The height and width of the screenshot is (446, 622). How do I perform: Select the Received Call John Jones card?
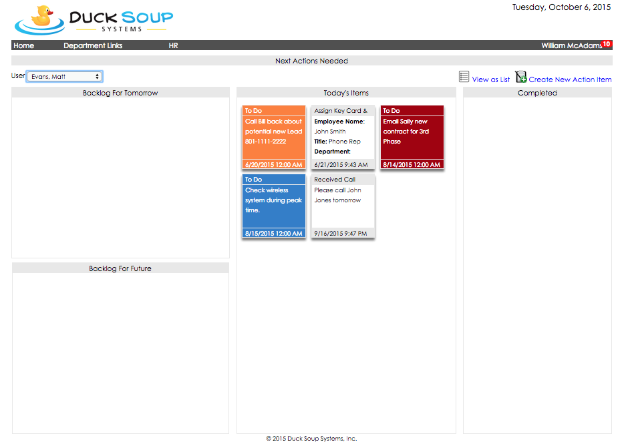[343, 206]
